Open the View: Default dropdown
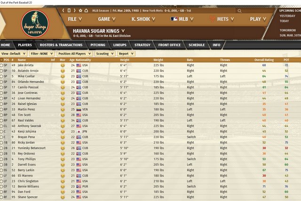 [14, 54]
